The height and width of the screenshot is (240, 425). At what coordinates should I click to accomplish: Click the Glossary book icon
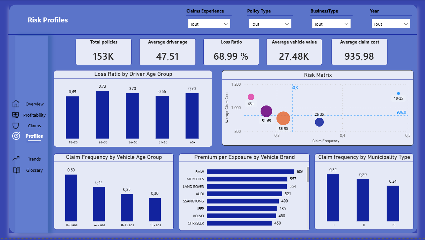coord(16,170)
